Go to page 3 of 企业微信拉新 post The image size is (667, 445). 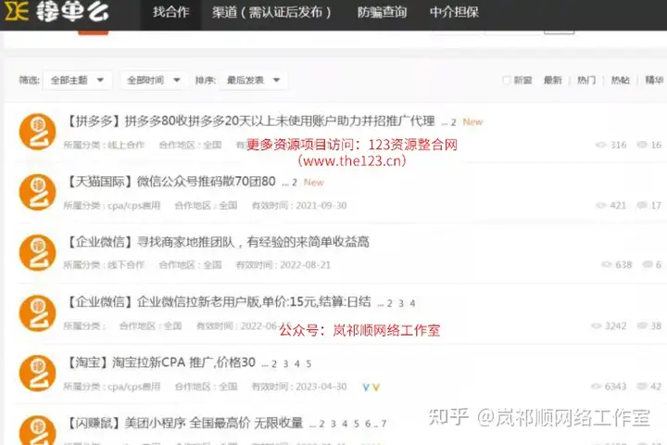401,304
